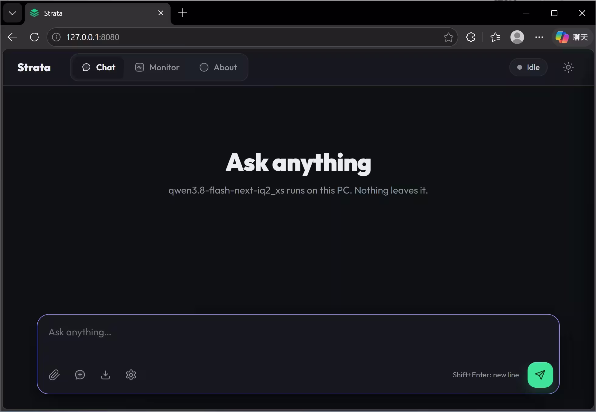The height and width of the screenshot is (412, 596).
Task: View site information icon in the address bar
Action: 56,37
